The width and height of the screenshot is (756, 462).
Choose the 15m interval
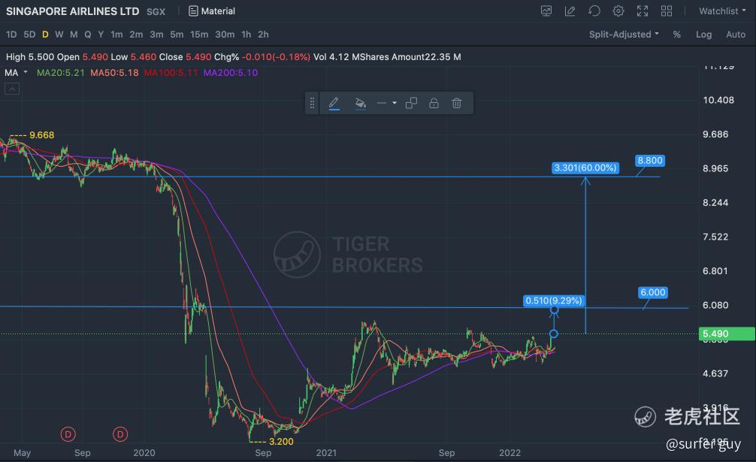click(199, 35)
